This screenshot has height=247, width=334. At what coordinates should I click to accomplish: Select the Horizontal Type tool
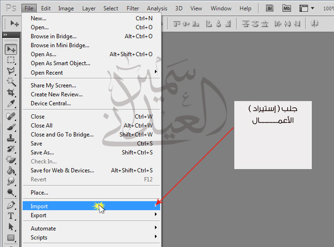coord(11,216)
